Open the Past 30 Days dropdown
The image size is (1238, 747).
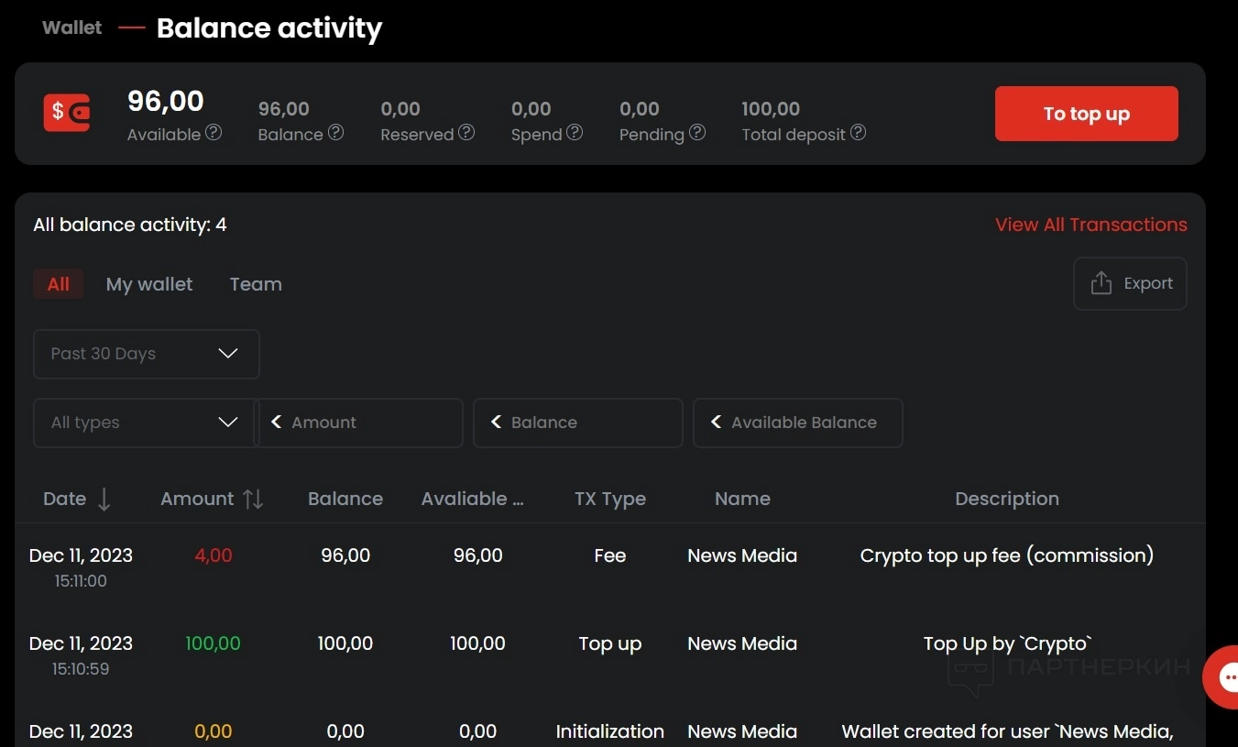(147, 354)
